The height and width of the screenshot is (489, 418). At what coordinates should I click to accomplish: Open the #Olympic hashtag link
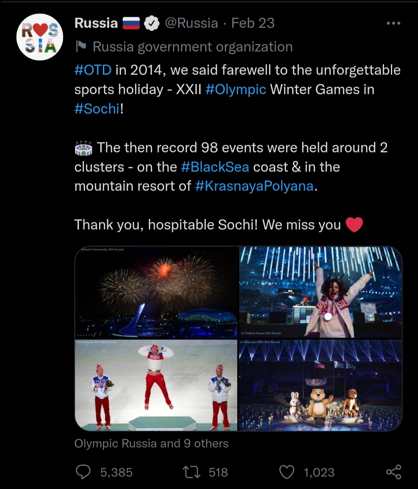point(236,90)
